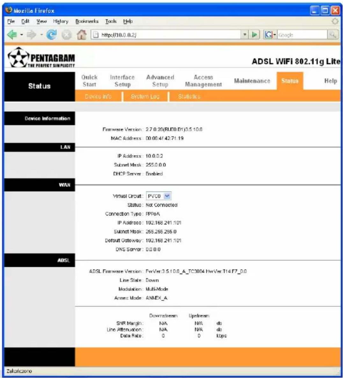Click the Not Connected status text
Screen dimensions: 343x378
162,205
